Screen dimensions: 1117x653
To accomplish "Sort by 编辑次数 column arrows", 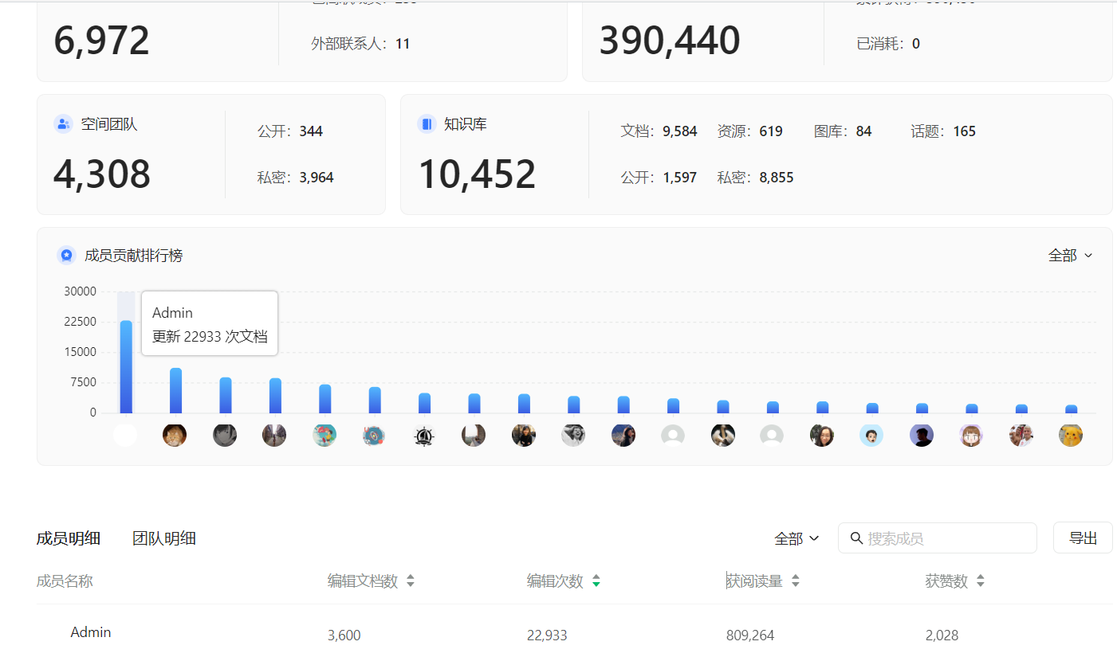I will 596,581.
